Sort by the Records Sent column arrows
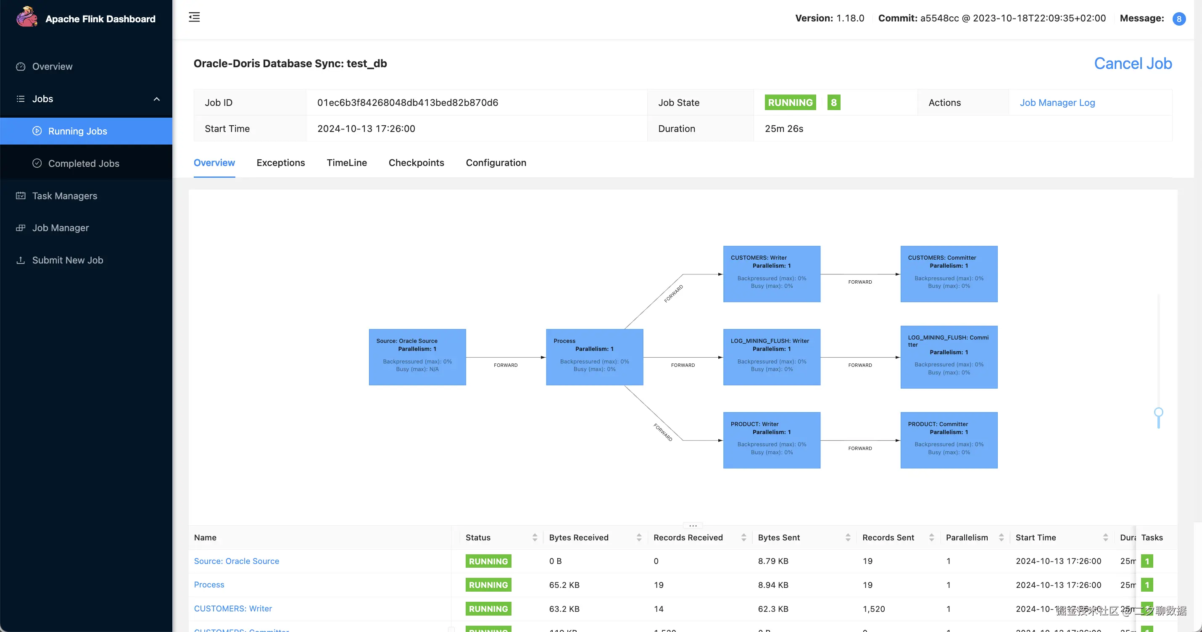Image resolution: width=1202 pixels, height=632 pixels. (x=931, y=537)
